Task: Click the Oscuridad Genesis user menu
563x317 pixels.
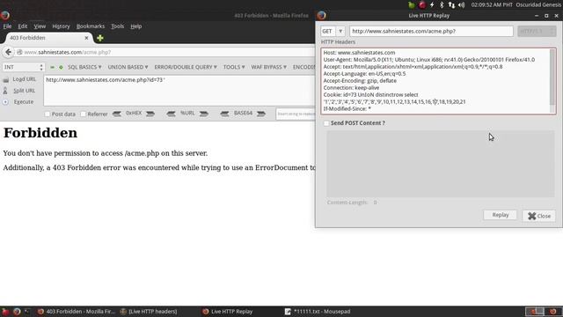Action: coord(538,4)
